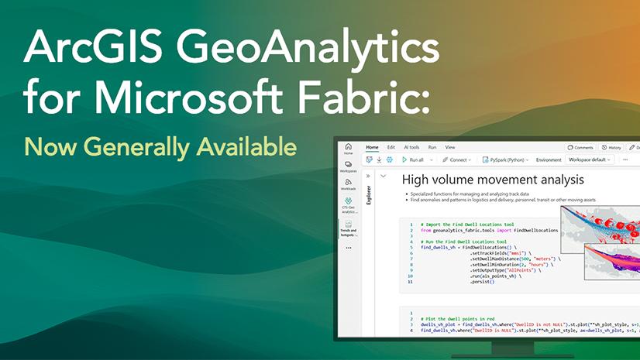
Task: Click the first save icon in notebook toolbar
Action: coord(369,159)
